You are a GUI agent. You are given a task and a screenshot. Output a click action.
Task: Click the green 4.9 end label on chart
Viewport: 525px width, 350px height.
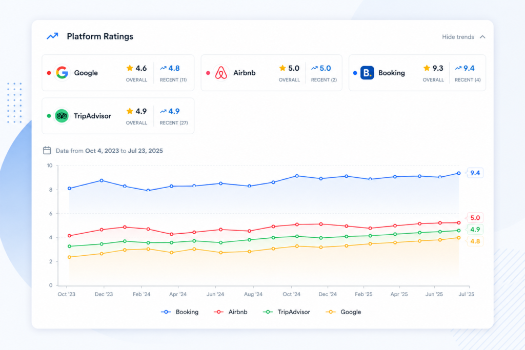[475, 230]
